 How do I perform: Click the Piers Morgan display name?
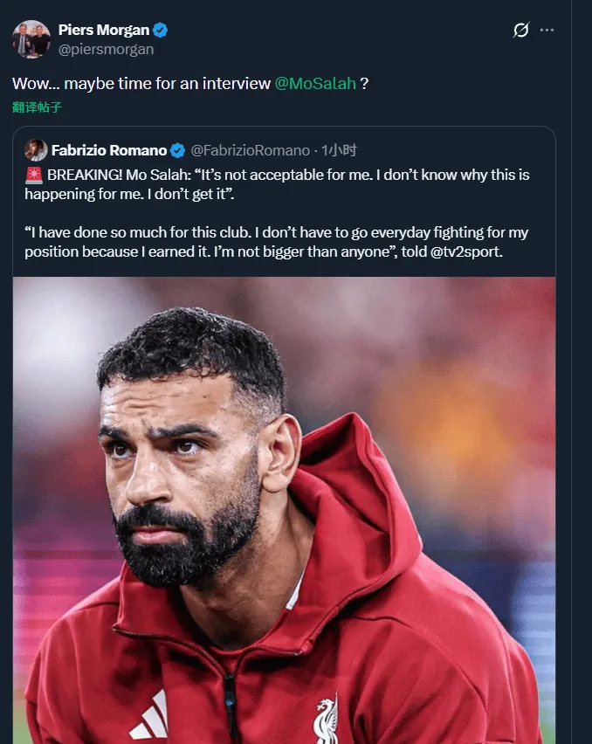point(101,31)
